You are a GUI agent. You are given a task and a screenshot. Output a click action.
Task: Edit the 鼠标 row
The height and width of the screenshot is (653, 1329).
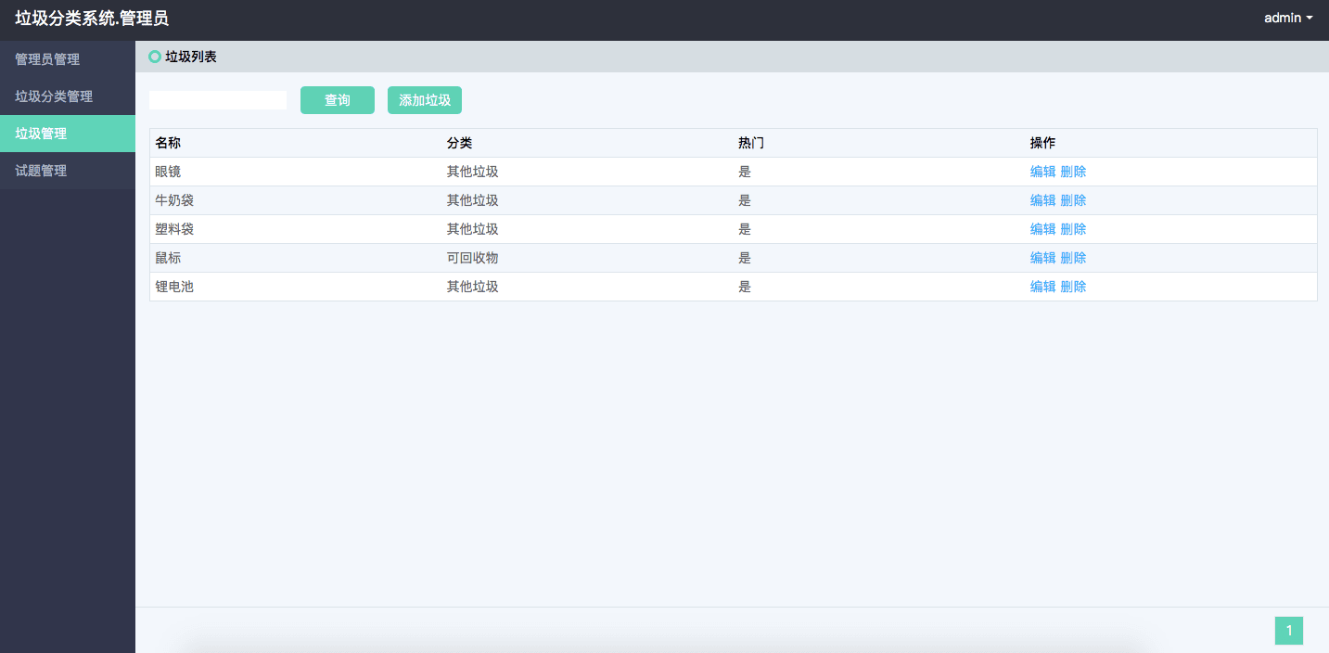click(x=1042, y=258)
